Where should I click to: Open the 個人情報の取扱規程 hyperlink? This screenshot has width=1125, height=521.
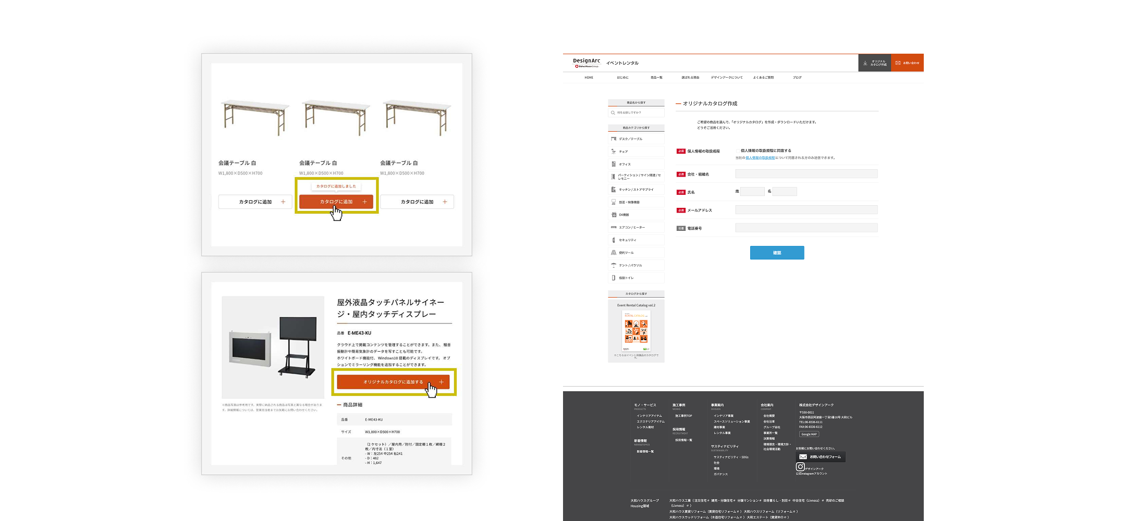coord(760,158)
